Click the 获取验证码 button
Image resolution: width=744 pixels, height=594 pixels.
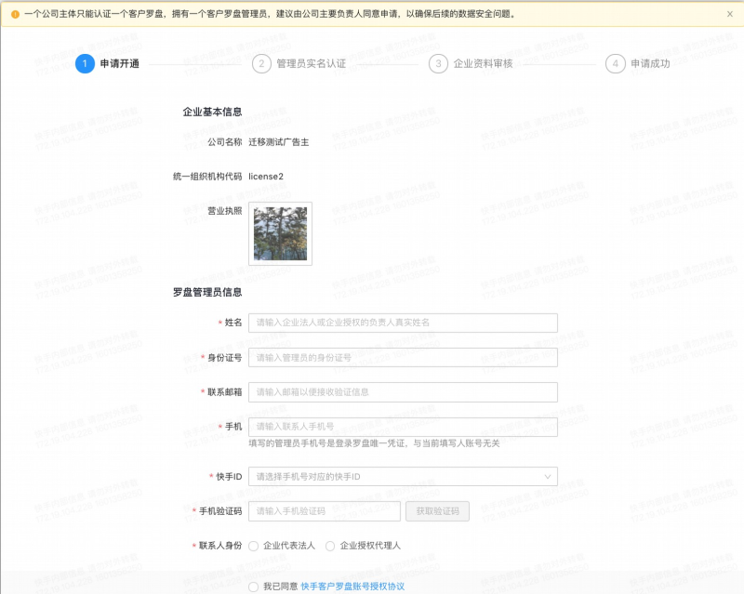click(x=435, y=510)
